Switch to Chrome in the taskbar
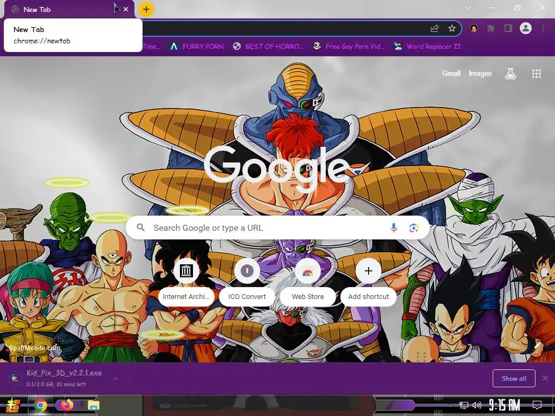This screenshot has width=555, height=416. point(40,405)
